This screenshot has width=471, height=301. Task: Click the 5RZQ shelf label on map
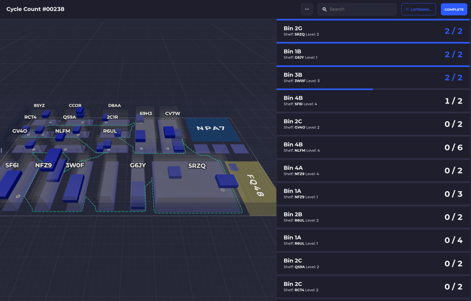(x=197, y=166)
